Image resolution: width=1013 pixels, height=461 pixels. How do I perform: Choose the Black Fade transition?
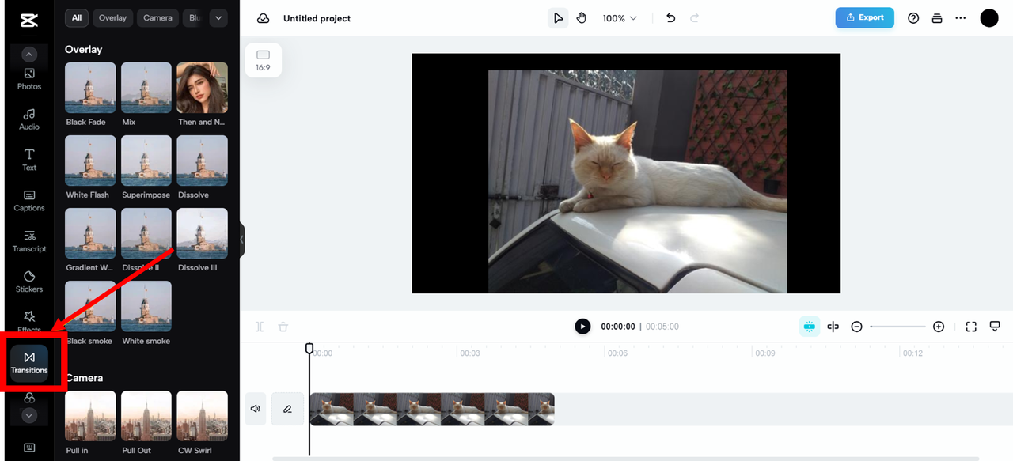90,88
